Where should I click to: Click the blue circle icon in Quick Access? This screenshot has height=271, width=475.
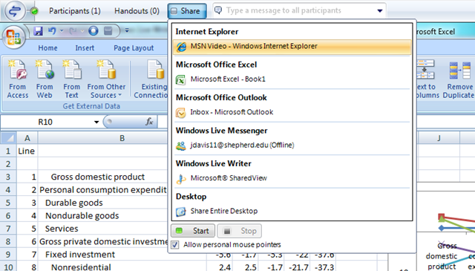(x=94, y=30)
